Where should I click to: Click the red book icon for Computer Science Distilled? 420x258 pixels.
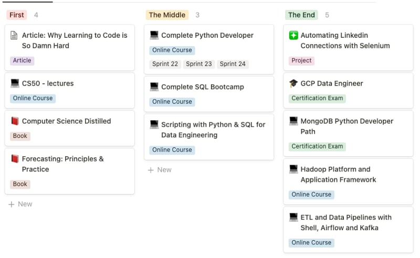(15, 121)
